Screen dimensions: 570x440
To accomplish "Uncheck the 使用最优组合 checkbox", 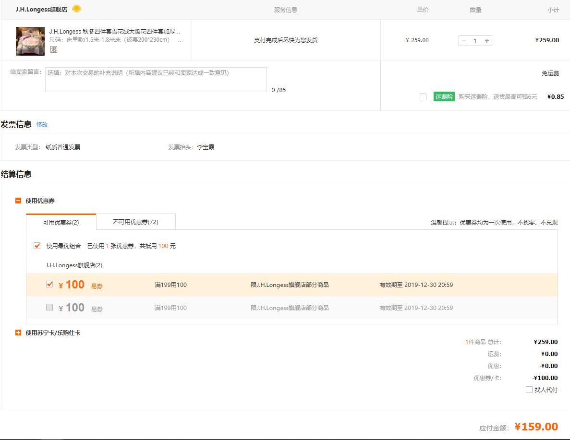I will pos(37,246).
